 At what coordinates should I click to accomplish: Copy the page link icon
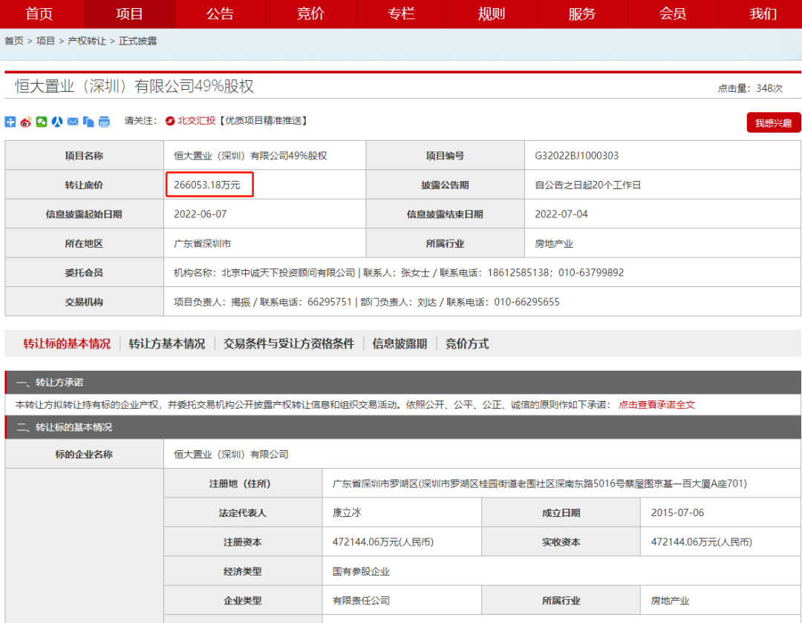pos(88,122)
